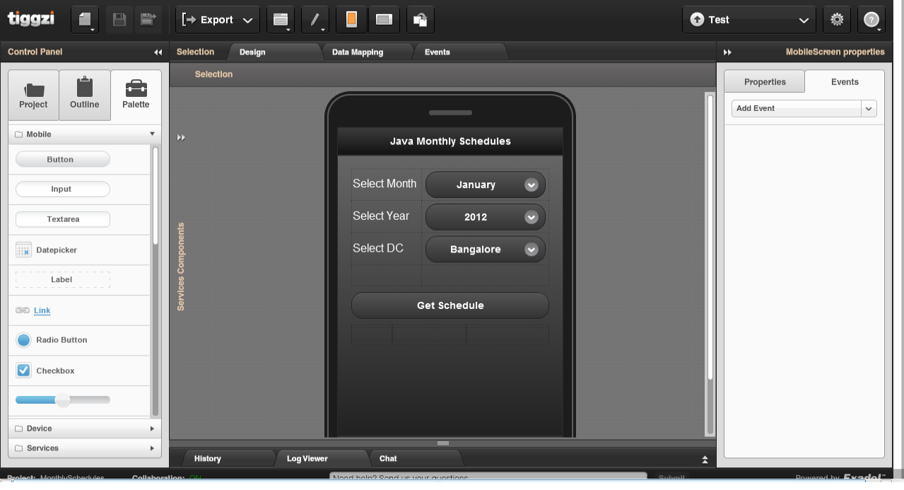Open the Export dropdown menu

pyautogui.click(x=217, y=20)
